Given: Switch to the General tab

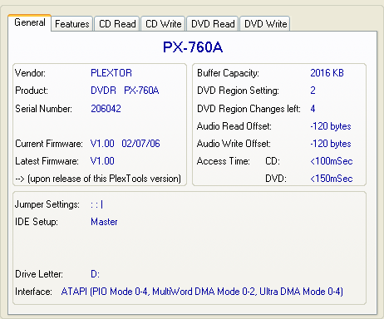Looking at the screenshot, I should [30, 22].
